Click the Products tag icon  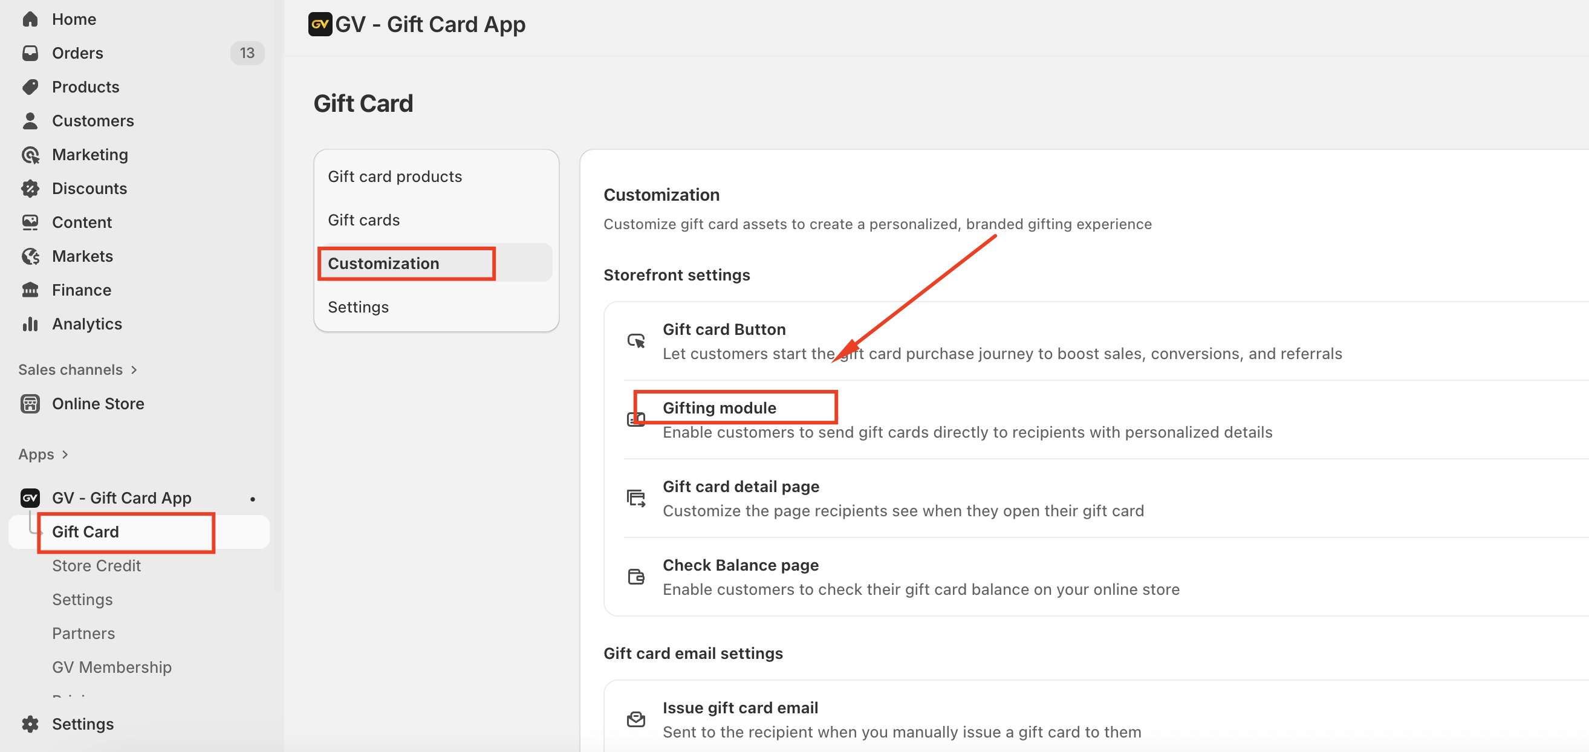[x=30, y=87]
